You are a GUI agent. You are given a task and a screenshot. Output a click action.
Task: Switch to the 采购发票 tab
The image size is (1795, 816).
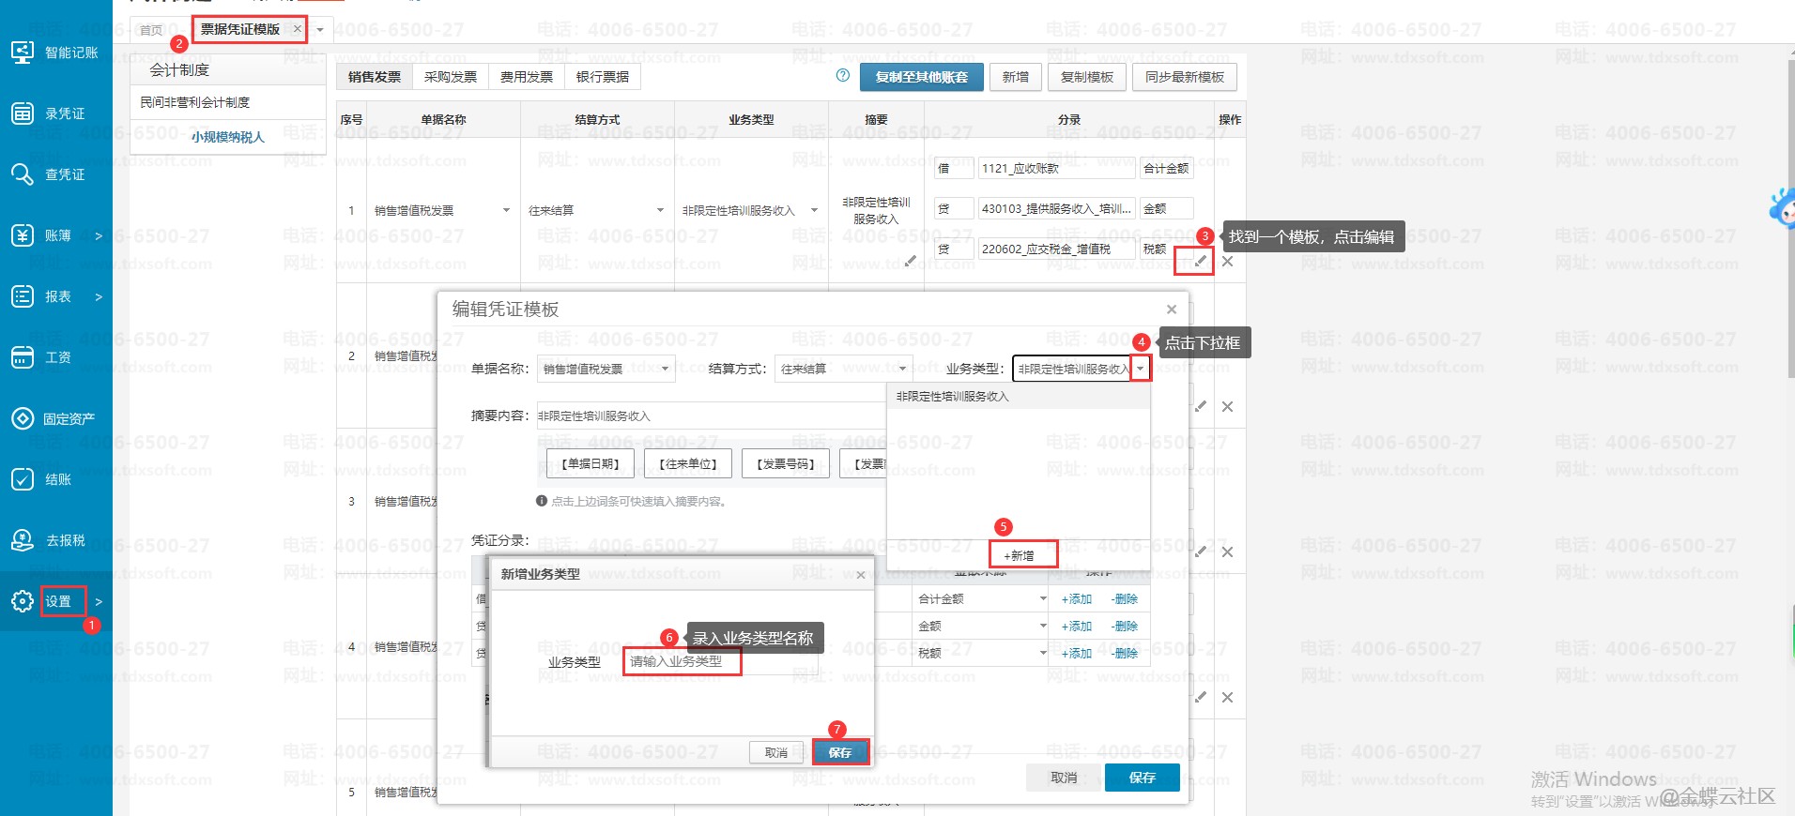point(451,77)
